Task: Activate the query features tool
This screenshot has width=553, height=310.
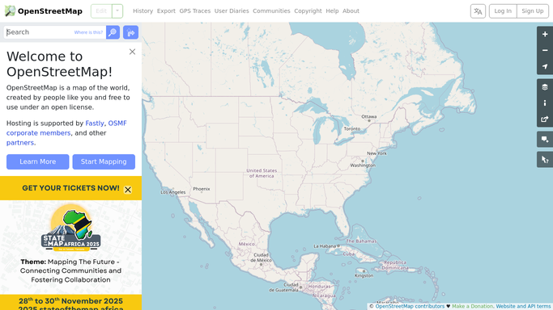Action: point(545,160)
